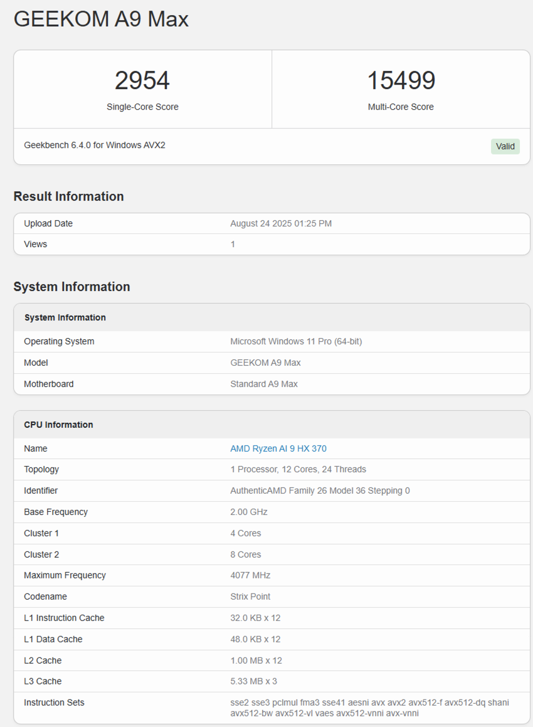This screenshot has height=727, width=533.
Task: Select the Strix Point codename value
Action: [x=250, y=597]
